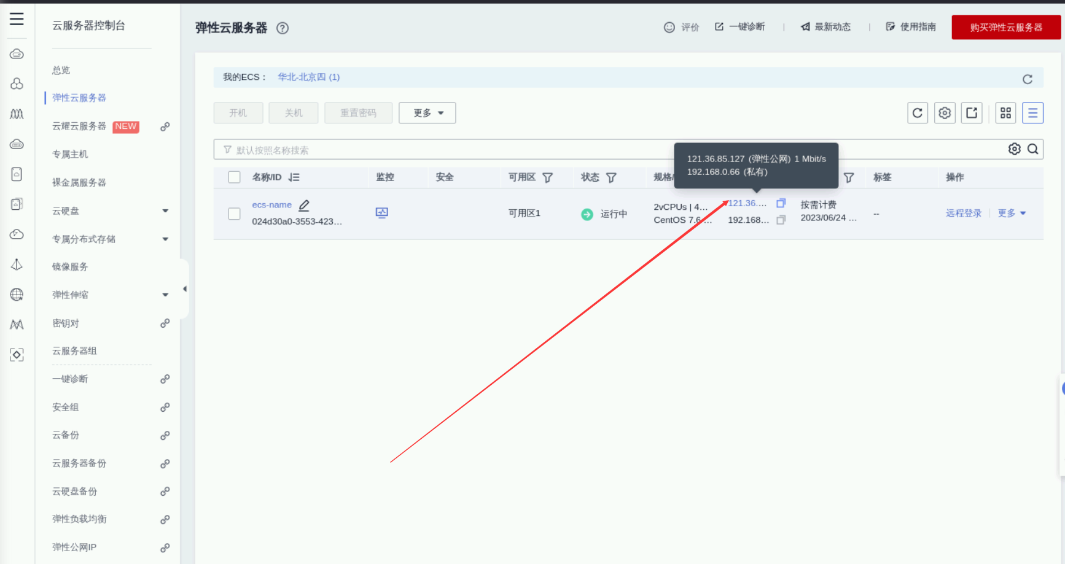Click the 开机 button
Screen dimensions: 1065x564
(x=238, y=113)
